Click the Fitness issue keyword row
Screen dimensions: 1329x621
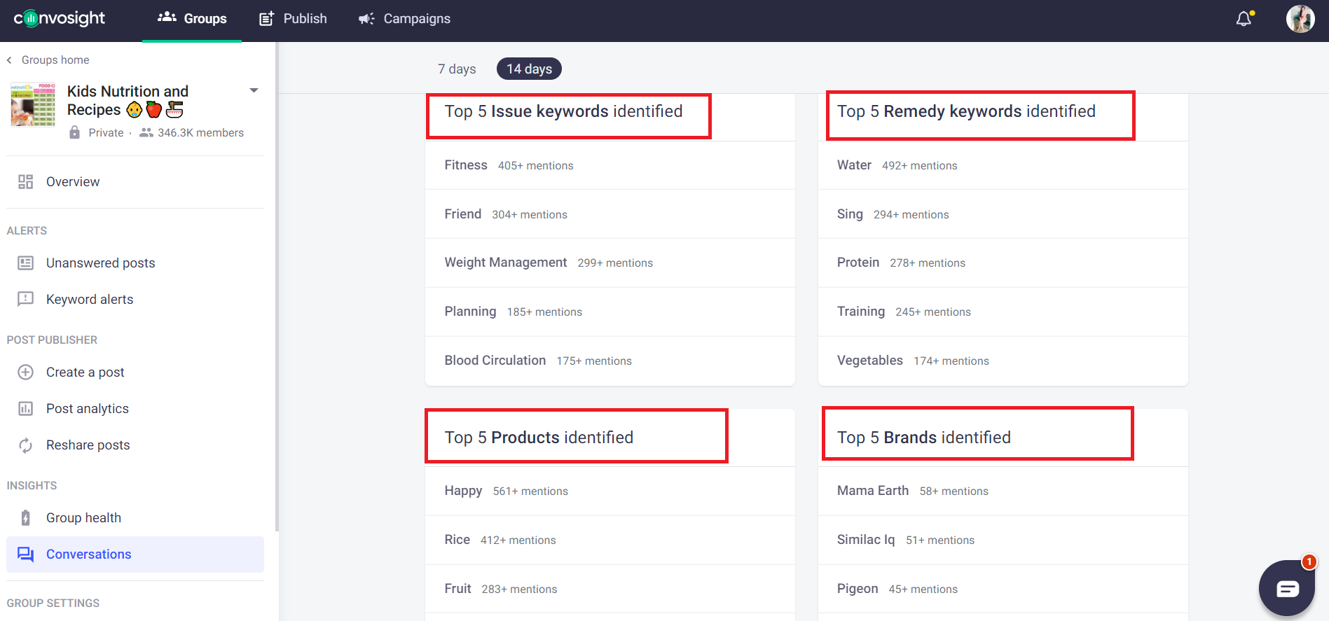[x=610, y=165]
